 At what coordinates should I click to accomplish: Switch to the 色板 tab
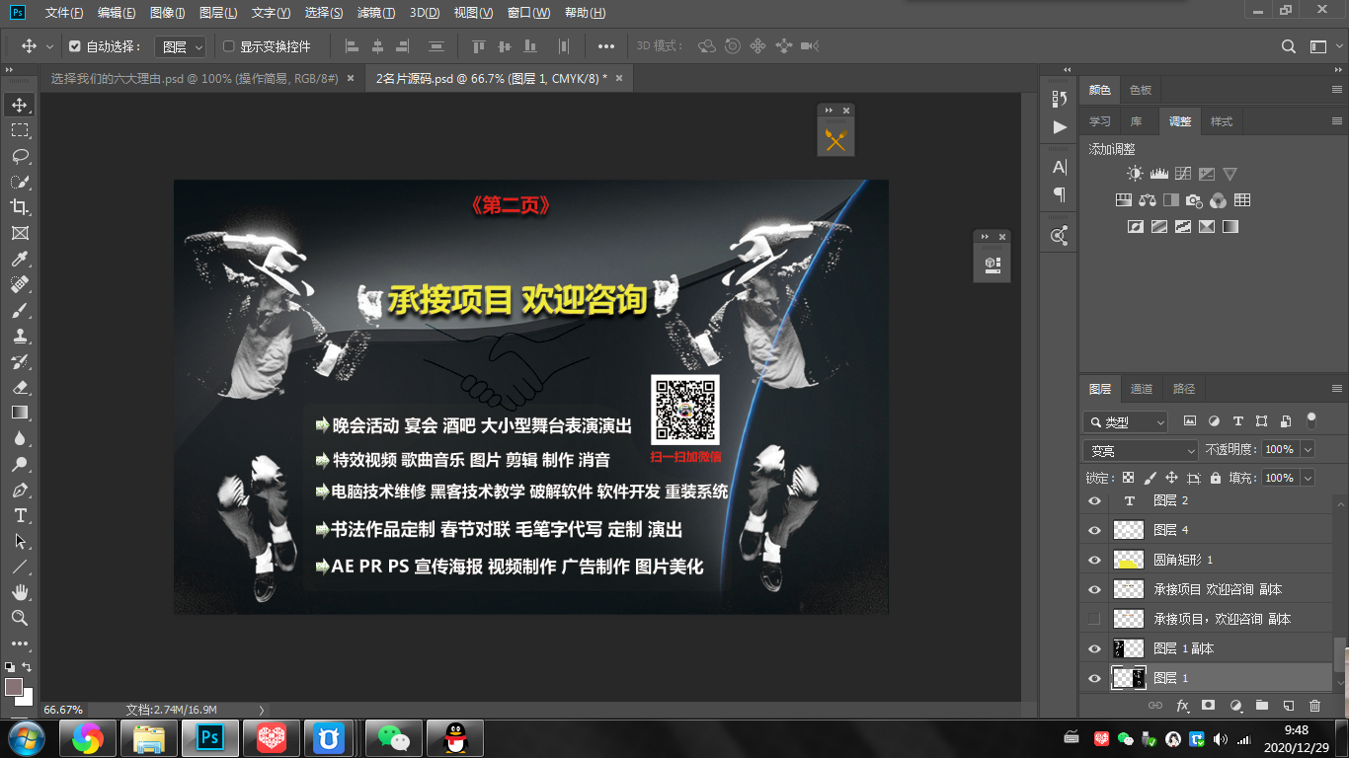[1141, 90]
